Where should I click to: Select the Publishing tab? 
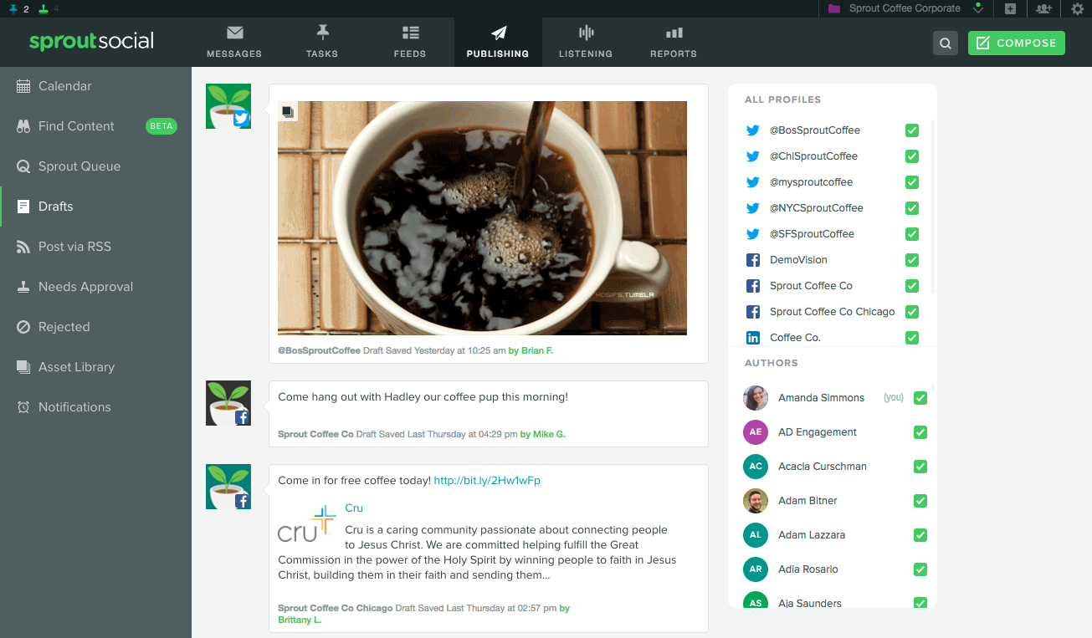(498, 42)
